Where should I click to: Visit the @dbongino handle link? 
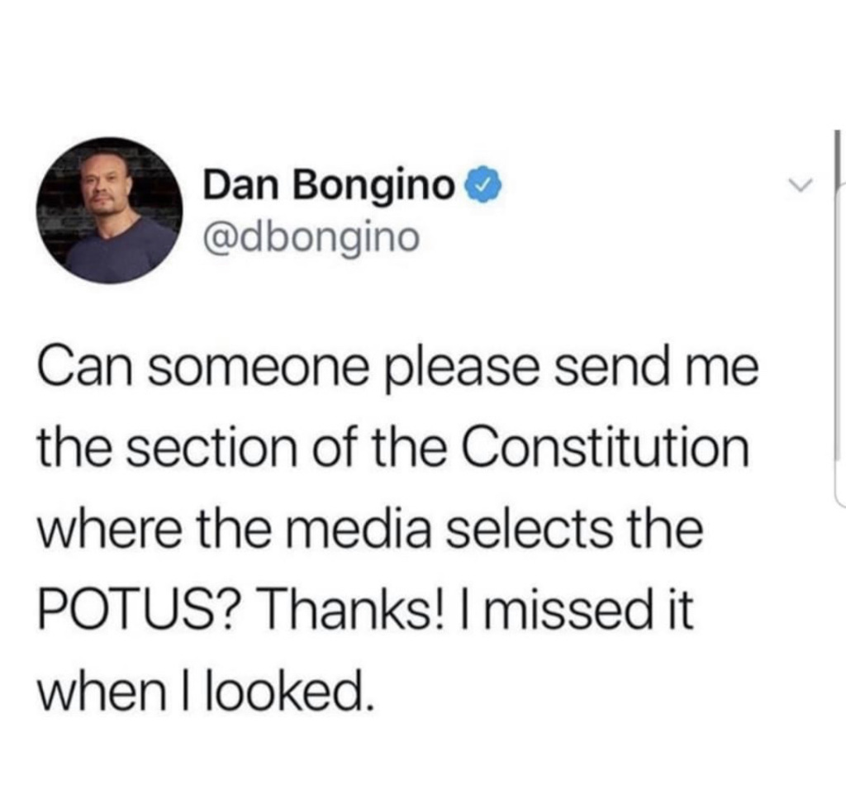(x=311, y=237)
